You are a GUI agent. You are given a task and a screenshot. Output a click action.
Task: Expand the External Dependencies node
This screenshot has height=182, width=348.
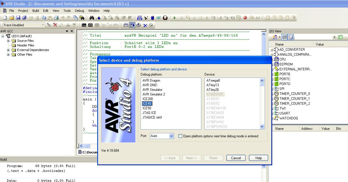pyautogui.click(x=8, y=50)
